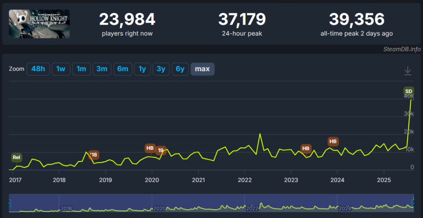Image resolution: width=423 pixels, height=218 pixels.
Task: Click the HB marker near 2024
Action: click(333, 141)
